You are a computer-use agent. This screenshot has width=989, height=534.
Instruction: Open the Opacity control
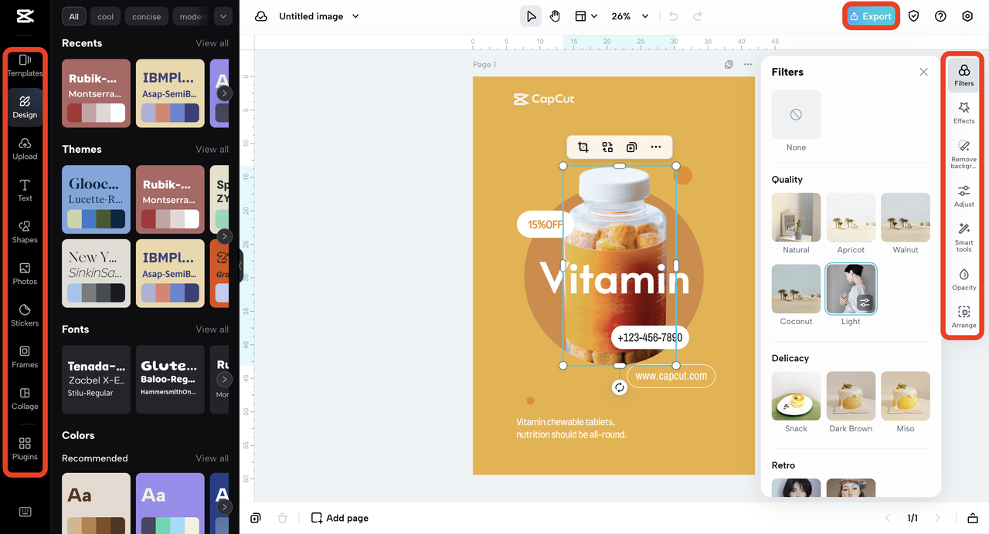pos(964,279)
